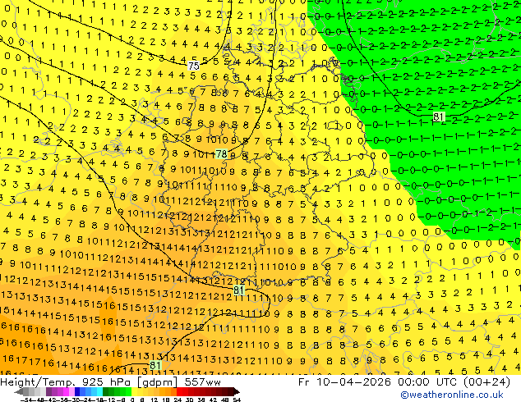521x402 pixels.
Task: Click the dark blue legend swatch near -30
Action: 77,391
